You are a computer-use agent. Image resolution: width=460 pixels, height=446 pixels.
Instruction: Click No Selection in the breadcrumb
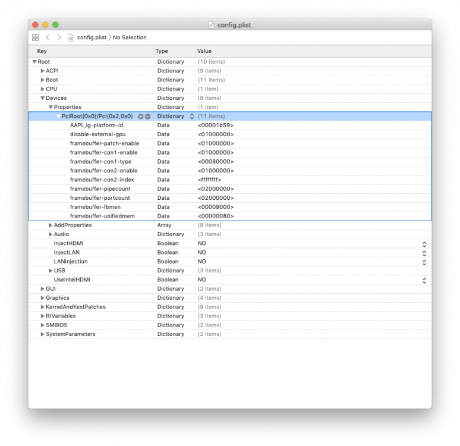[130, 37]
